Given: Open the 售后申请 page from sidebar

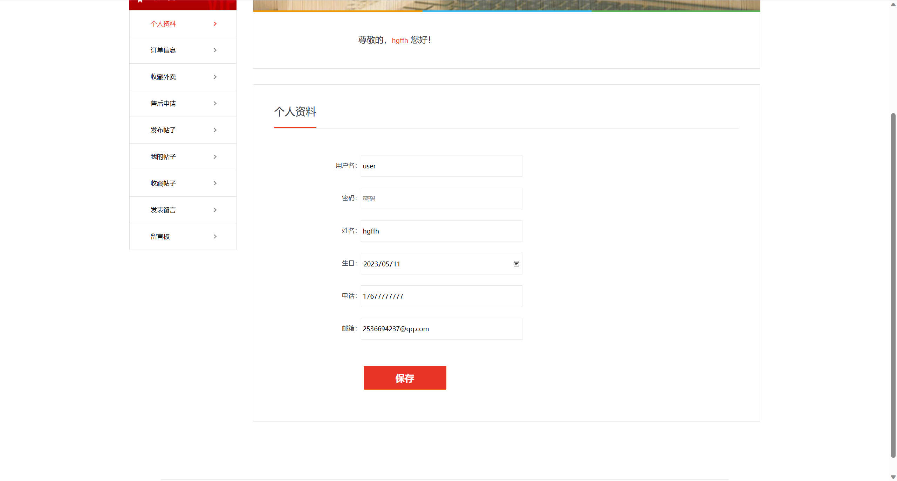Looking at the screenshot, I should 164,103.
